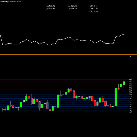
Task: Click the OC: 5.6 value
Action: pyautogui.click(x=93, y=6)
